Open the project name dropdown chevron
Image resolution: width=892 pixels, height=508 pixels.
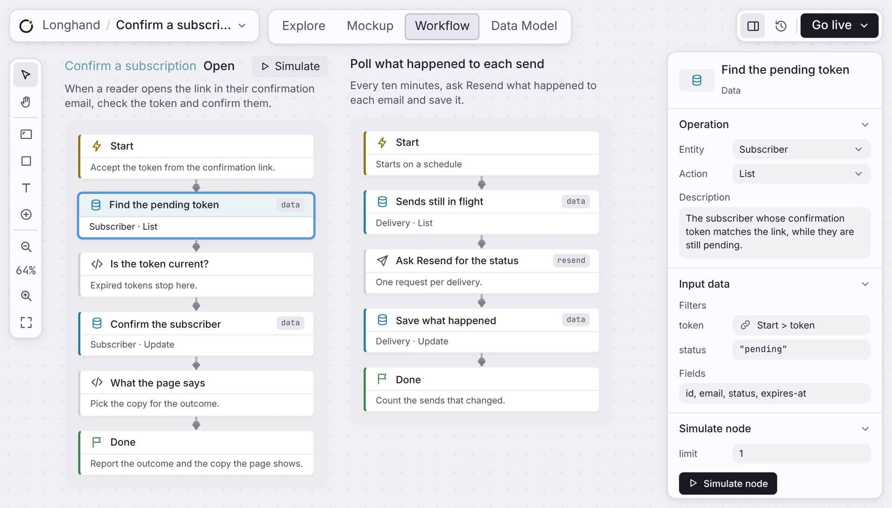click(x=242, y=26)
